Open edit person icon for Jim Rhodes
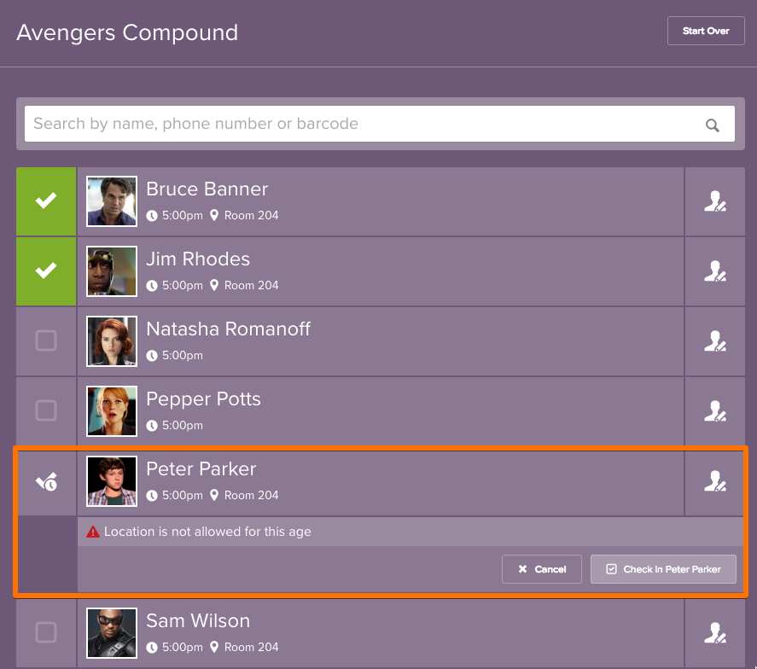Screen dimensions: 757x669 [714, 271]
